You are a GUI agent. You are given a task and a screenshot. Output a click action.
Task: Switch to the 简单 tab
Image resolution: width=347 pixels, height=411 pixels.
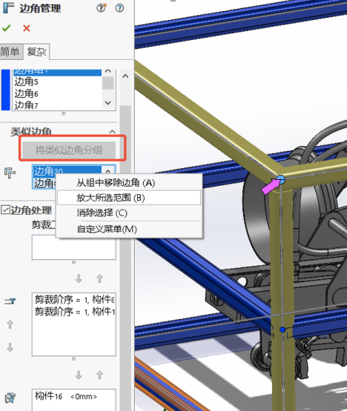pos(10,52)
